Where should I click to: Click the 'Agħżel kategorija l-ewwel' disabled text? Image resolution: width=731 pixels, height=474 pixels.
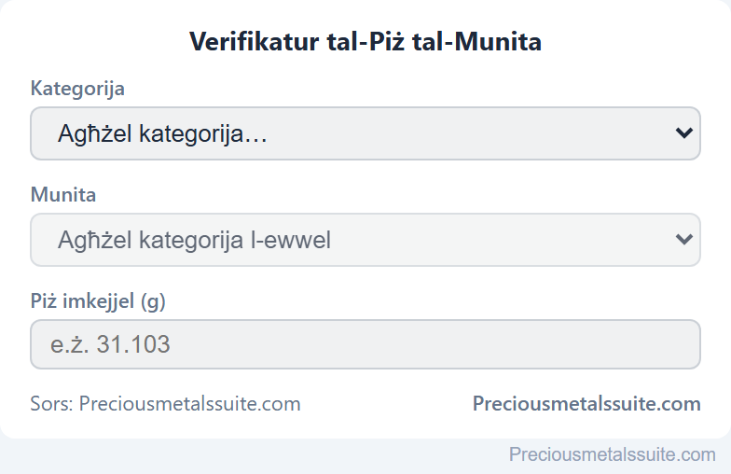pyautogui.click(x=194, y=241)
